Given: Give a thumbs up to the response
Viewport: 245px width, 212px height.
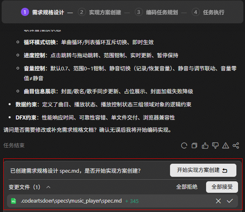Looking at the screenshot, I should [x=205, y=146].
